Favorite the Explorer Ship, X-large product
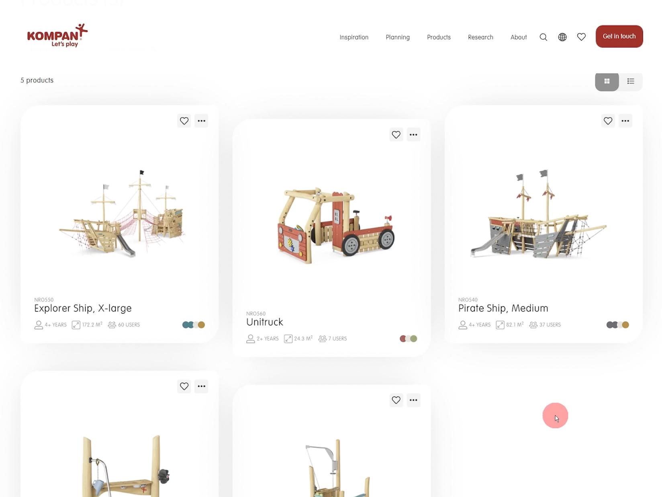 coord(184,121)
